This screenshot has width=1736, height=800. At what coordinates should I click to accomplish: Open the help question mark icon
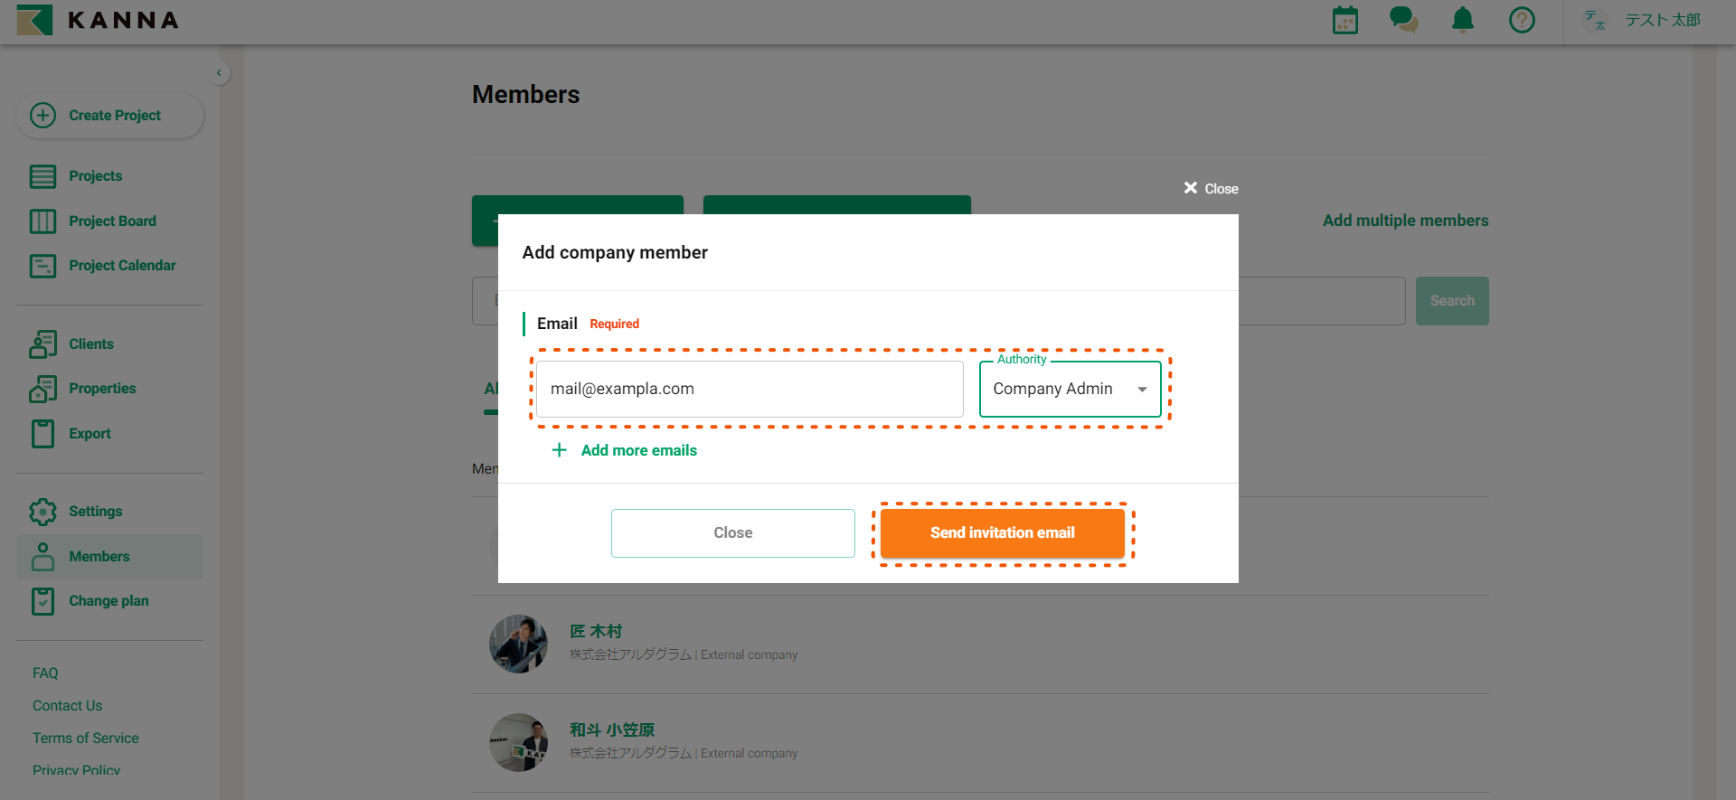[1522, 20]
